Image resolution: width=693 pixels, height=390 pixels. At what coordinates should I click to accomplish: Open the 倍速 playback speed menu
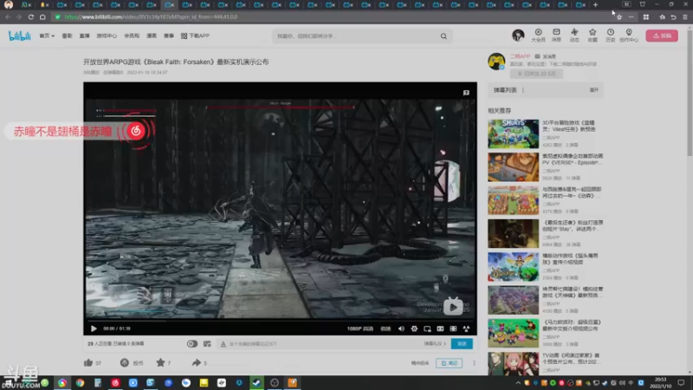385,328
